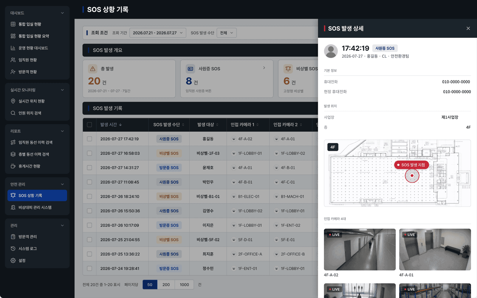Check the row for 2026-07-26 15:50:36
Screen dimensions: 477x298
[x=89, y=211]
